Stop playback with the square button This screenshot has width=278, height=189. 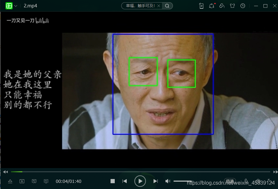pyautogui.click(x=112, y=181)
